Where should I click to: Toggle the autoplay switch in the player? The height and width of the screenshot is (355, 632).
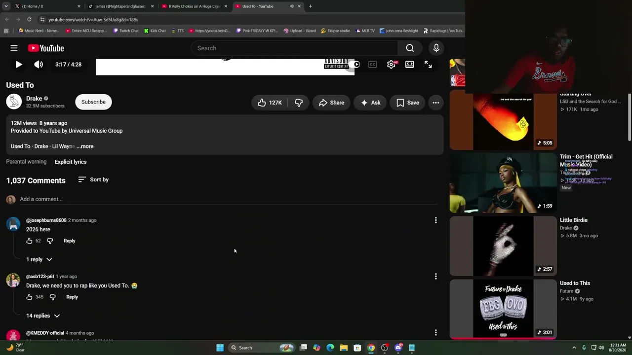355,64
